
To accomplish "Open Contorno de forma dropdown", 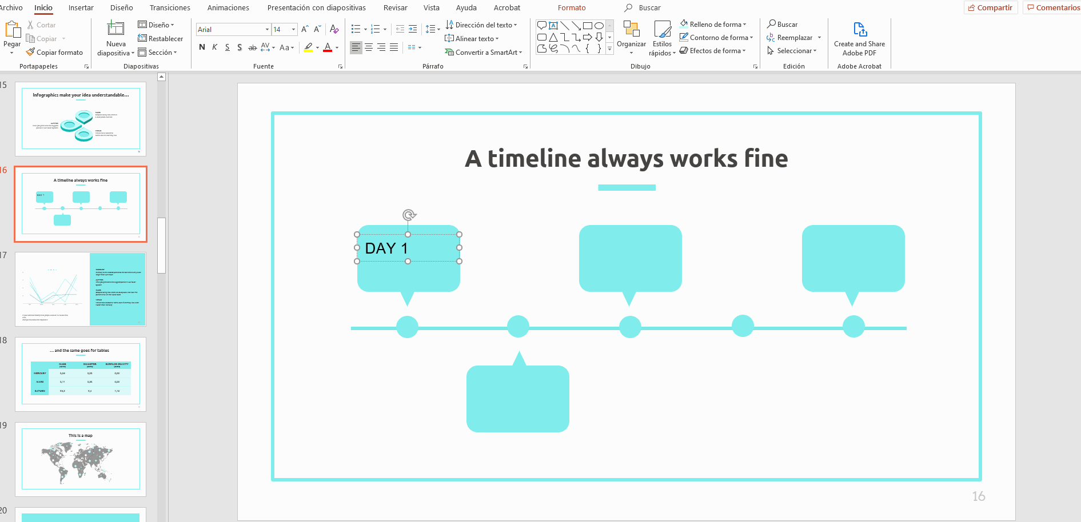I will [716, 38].
